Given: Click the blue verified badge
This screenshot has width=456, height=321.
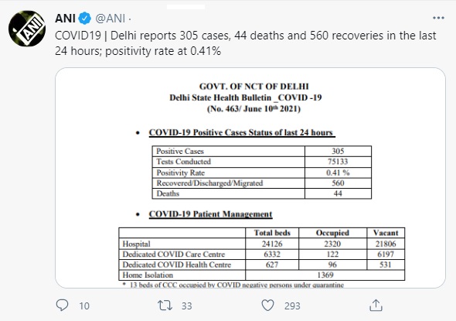Looking at the screenshot, I should tap(84, 19).
